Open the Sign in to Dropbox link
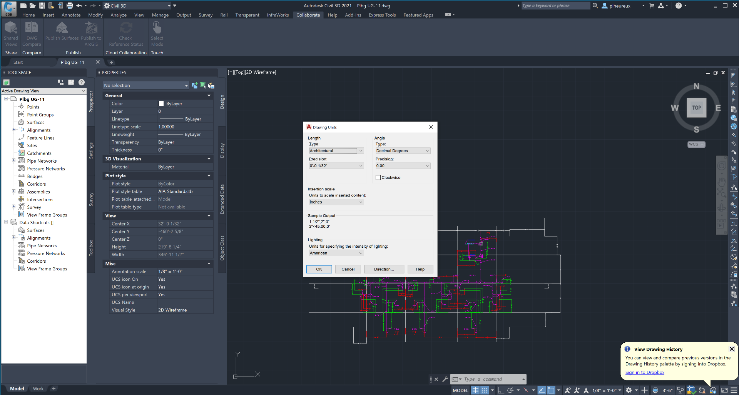Screen dimensions: 739x395 [x=645, y=372]
